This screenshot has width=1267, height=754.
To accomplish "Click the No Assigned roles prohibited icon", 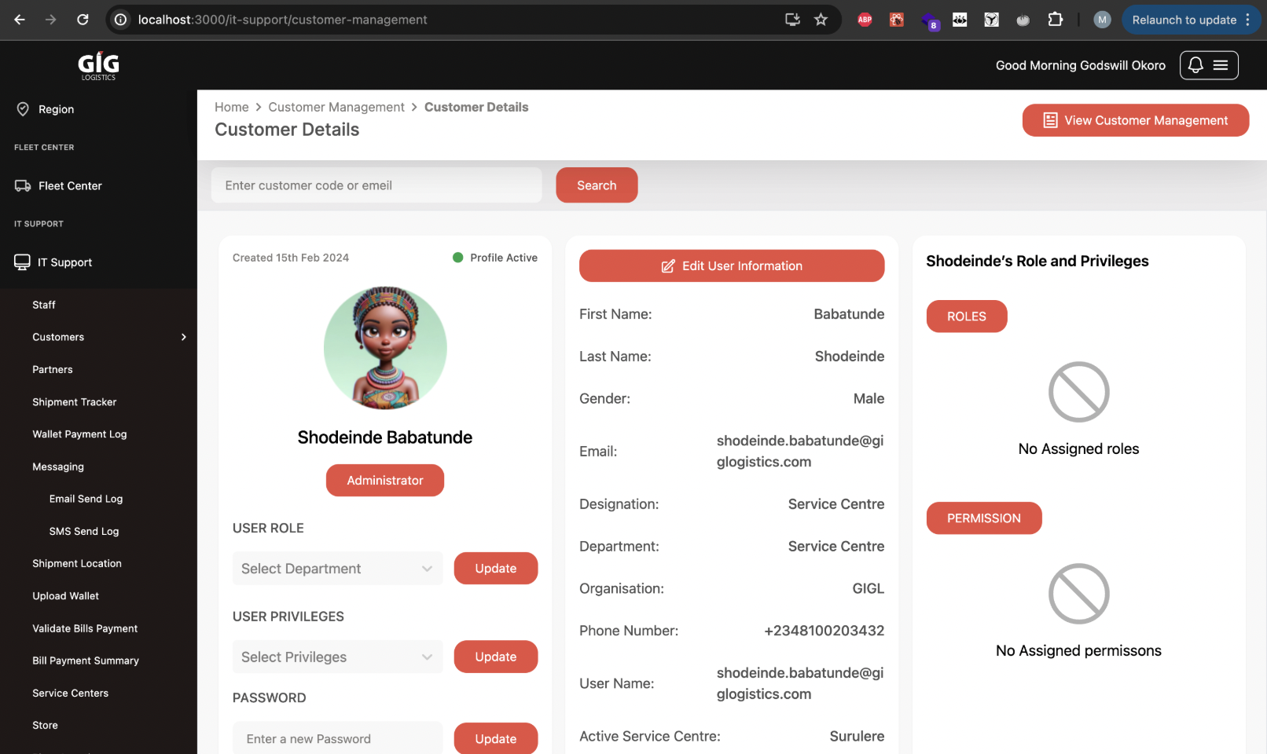I will (1078, 392).
